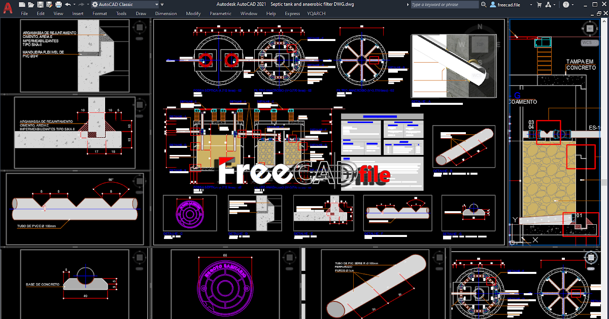This screenshot has height=319, width=609.
Task: Open a drawing using the folder icon
Action: pyautogui.click(x=31, y=5)
